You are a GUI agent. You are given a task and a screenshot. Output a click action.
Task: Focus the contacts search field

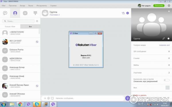click(18, 21)
